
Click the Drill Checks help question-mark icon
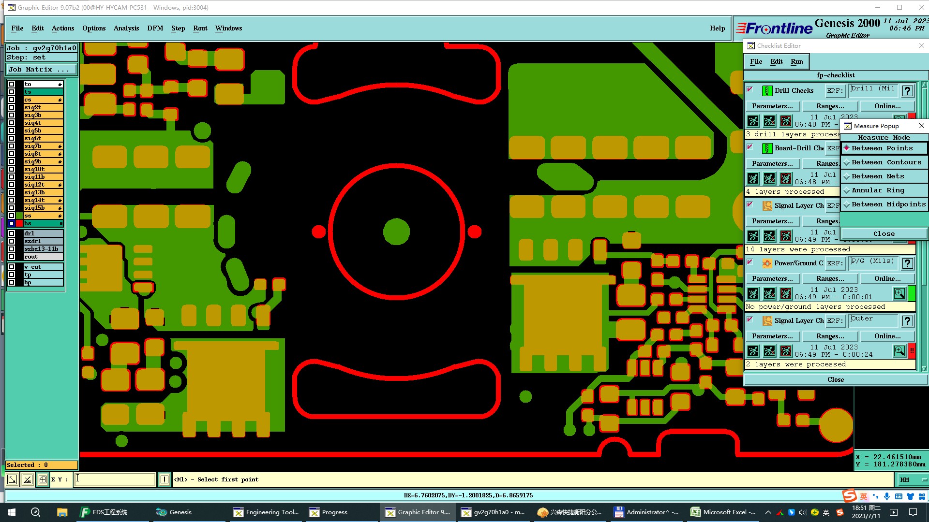click(x=908, y=90)
